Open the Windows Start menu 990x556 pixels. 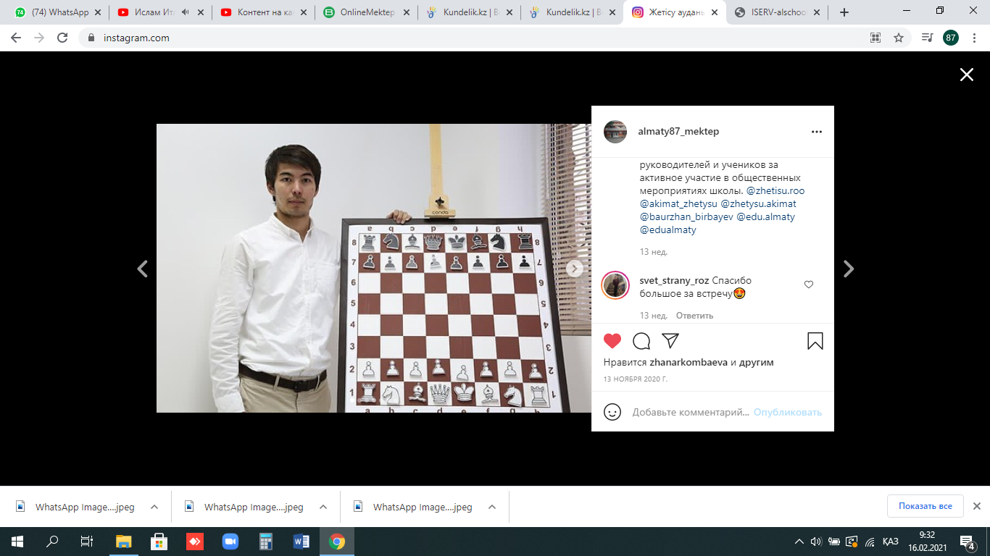(x=17, y=542)
